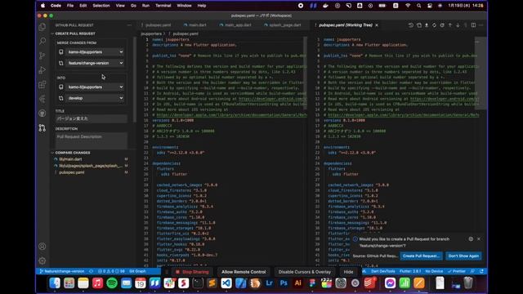Open the feature/change-version branch dropdown
This screenshot has width=523, height=294.
click(95, 63)
